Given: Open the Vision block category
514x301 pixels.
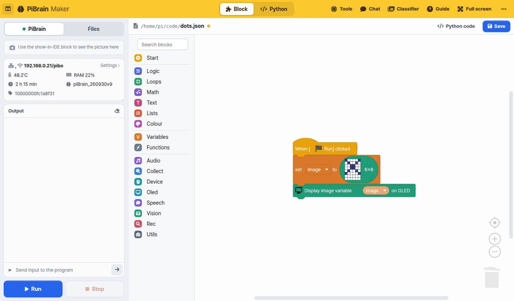Looking at the screenshot, I should coord(161,213).
